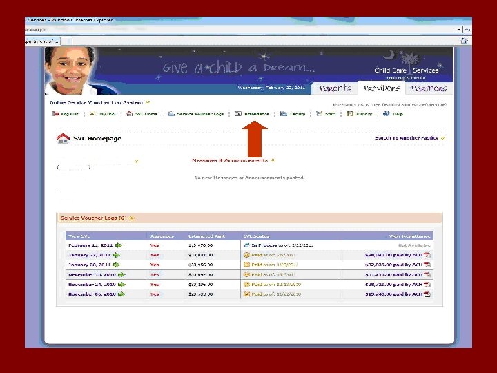Click the star next to Switch to Another Facility

point(442,138)
